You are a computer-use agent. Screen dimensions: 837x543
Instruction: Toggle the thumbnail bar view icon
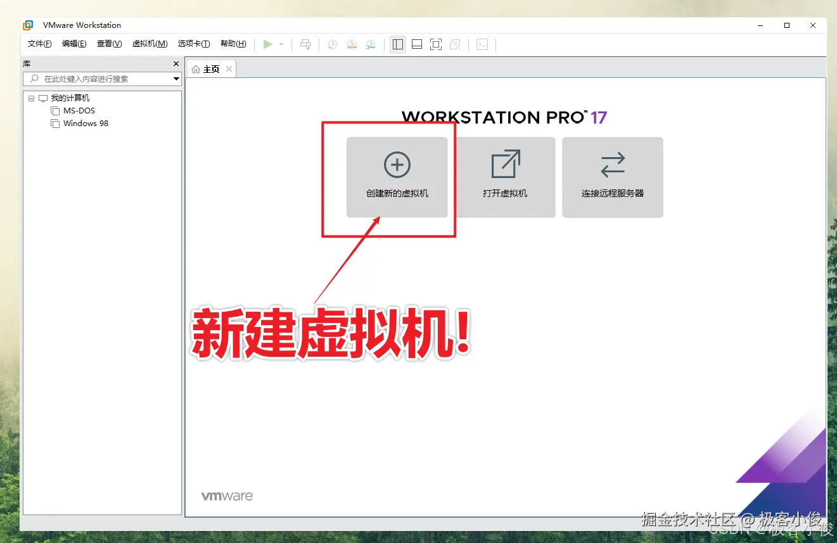pos(417,44)
